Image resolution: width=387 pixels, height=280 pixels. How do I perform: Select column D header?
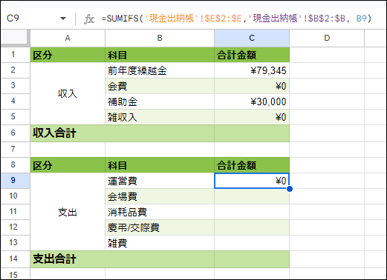(x=327, y=38)
